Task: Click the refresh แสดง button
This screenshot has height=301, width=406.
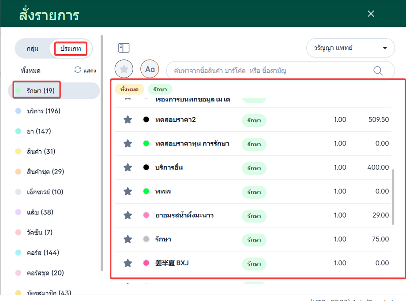Action: coord(85,70)
